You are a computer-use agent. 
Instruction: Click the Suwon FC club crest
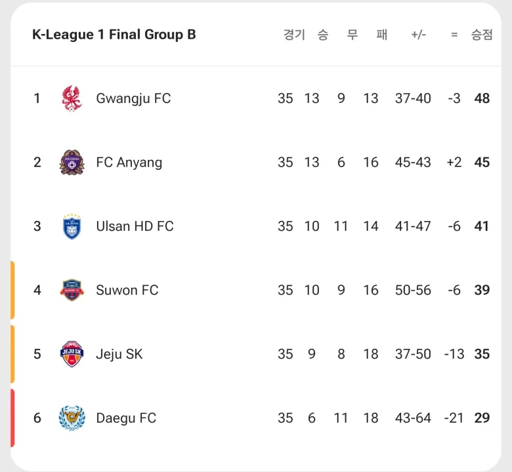[x=72, y=290]
